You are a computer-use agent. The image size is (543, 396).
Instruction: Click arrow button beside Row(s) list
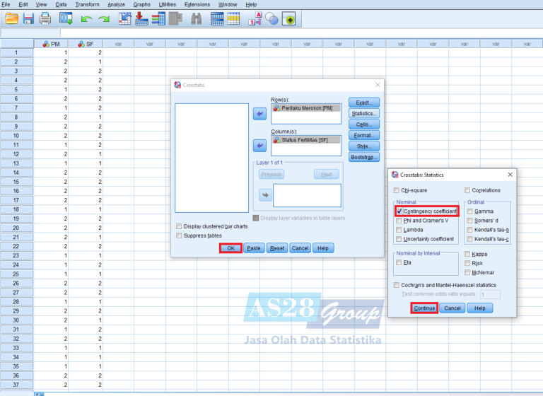259,113
